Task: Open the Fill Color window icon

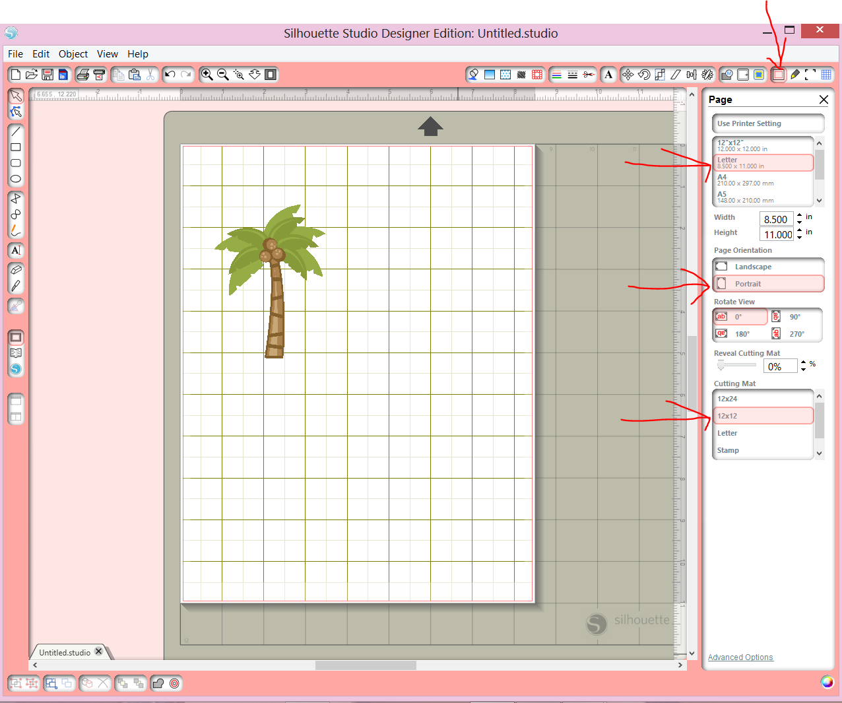Action: coord(473,75)
